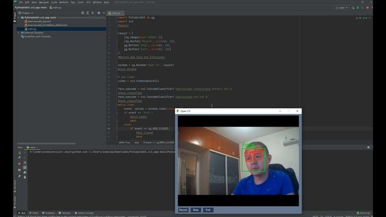The width and height of the screenshot is (386, 217).
Task: Toggle the Project sidebar tab
Action: pyautogui.click(x=14, y=17)
